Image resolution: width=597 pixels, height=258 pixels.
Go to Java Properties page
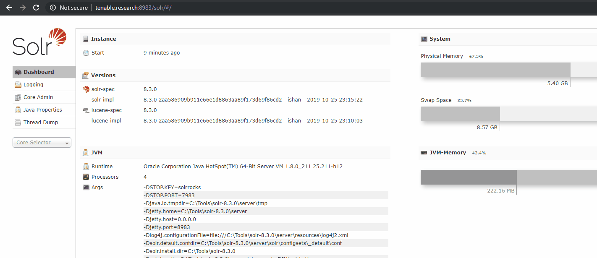pos(43,110)
